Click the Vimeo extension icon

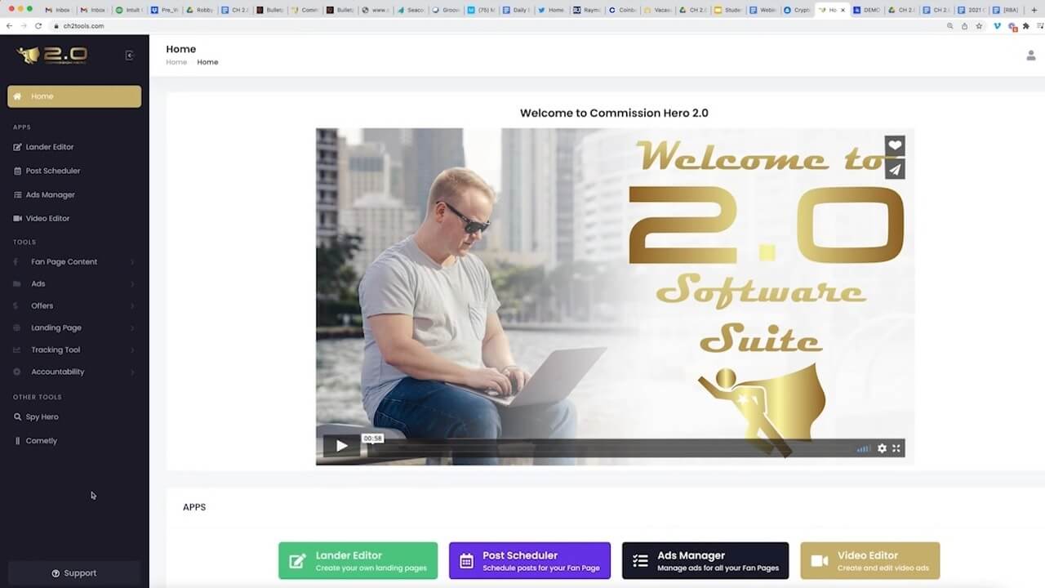(997, 26)
